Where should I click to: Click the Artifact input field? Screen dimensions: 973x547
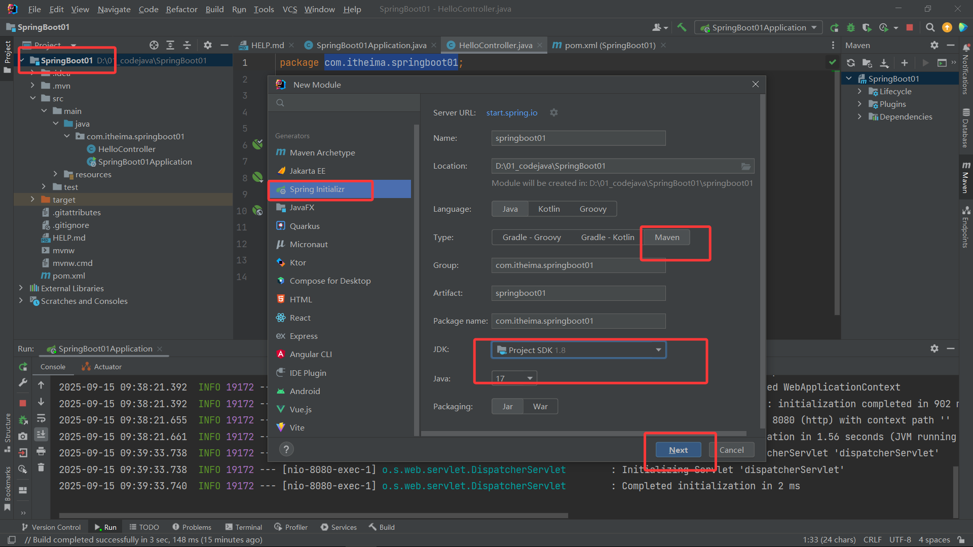pos(578,293)
